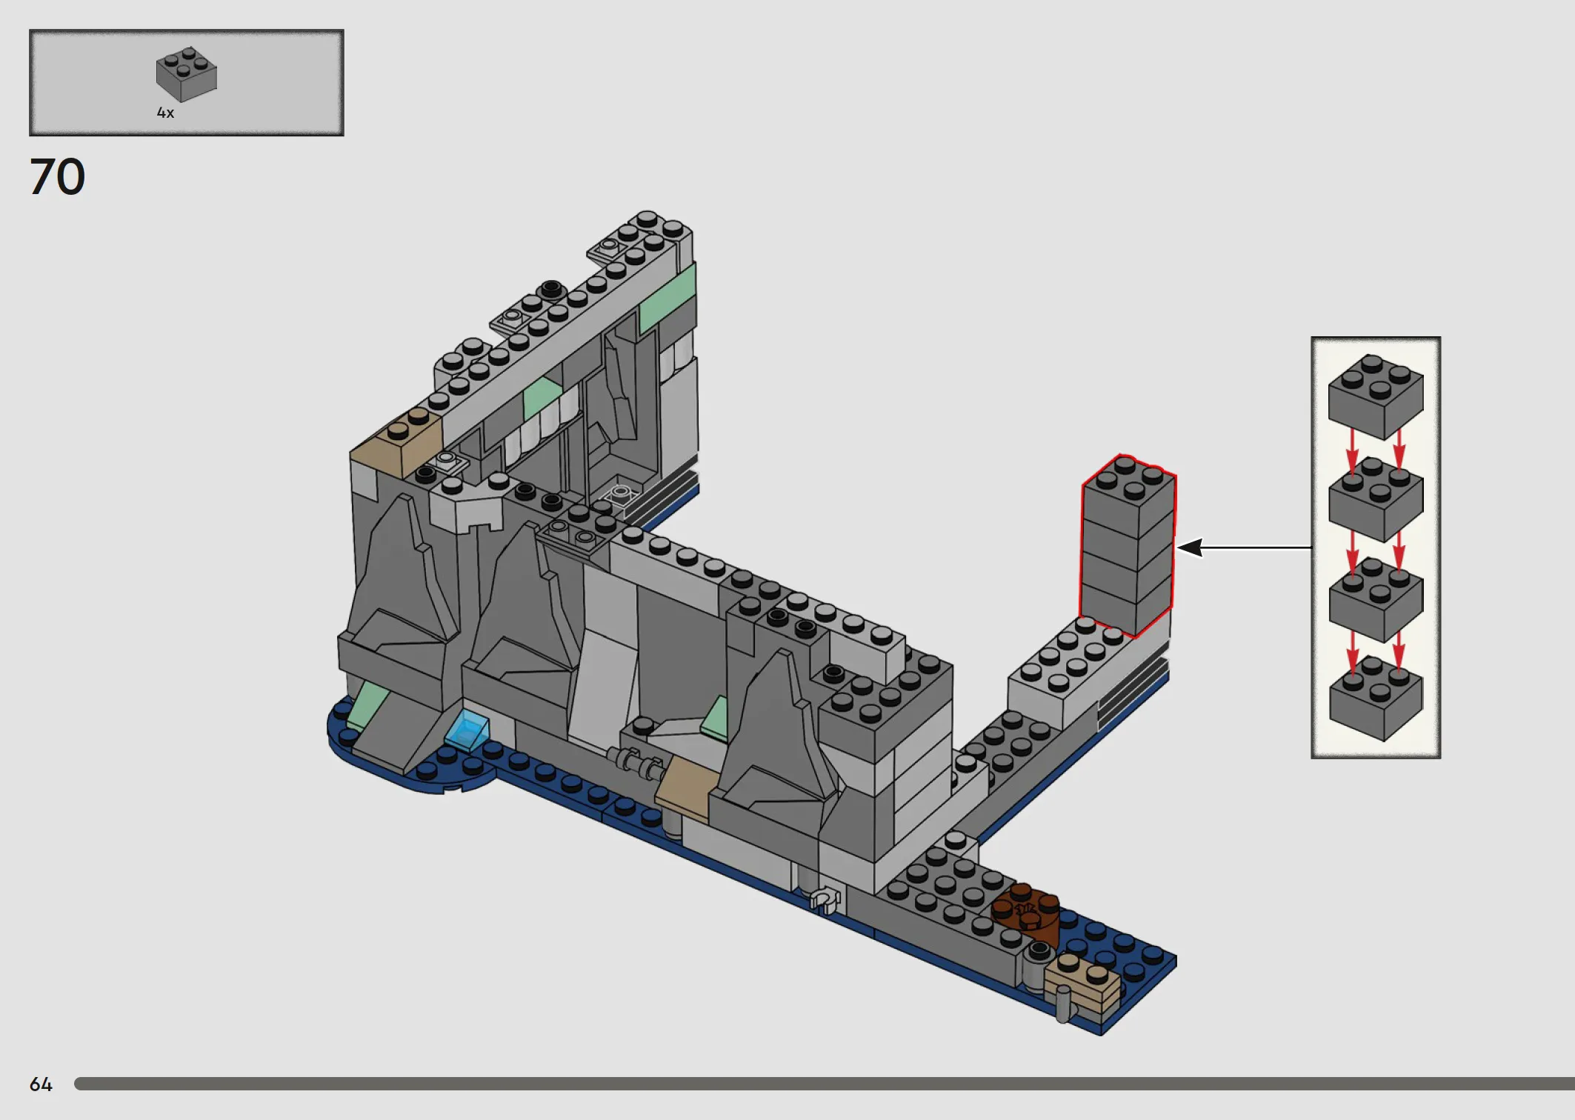The image size is (1575, 1120).
Task: Click the page progress bar at the bottom
Action: pos(824,1084)
